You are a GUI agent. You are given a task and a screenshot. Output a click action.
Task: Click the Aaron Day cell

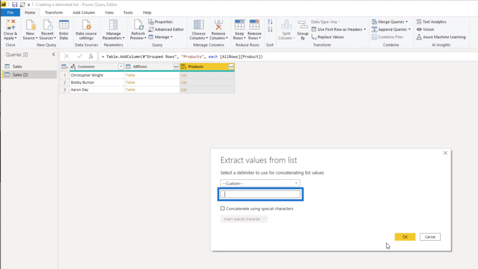97,90
